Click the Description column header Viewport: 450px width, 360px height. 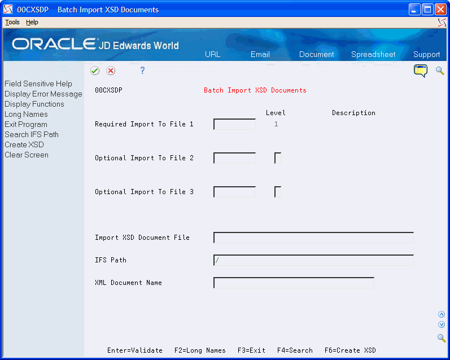353,113
